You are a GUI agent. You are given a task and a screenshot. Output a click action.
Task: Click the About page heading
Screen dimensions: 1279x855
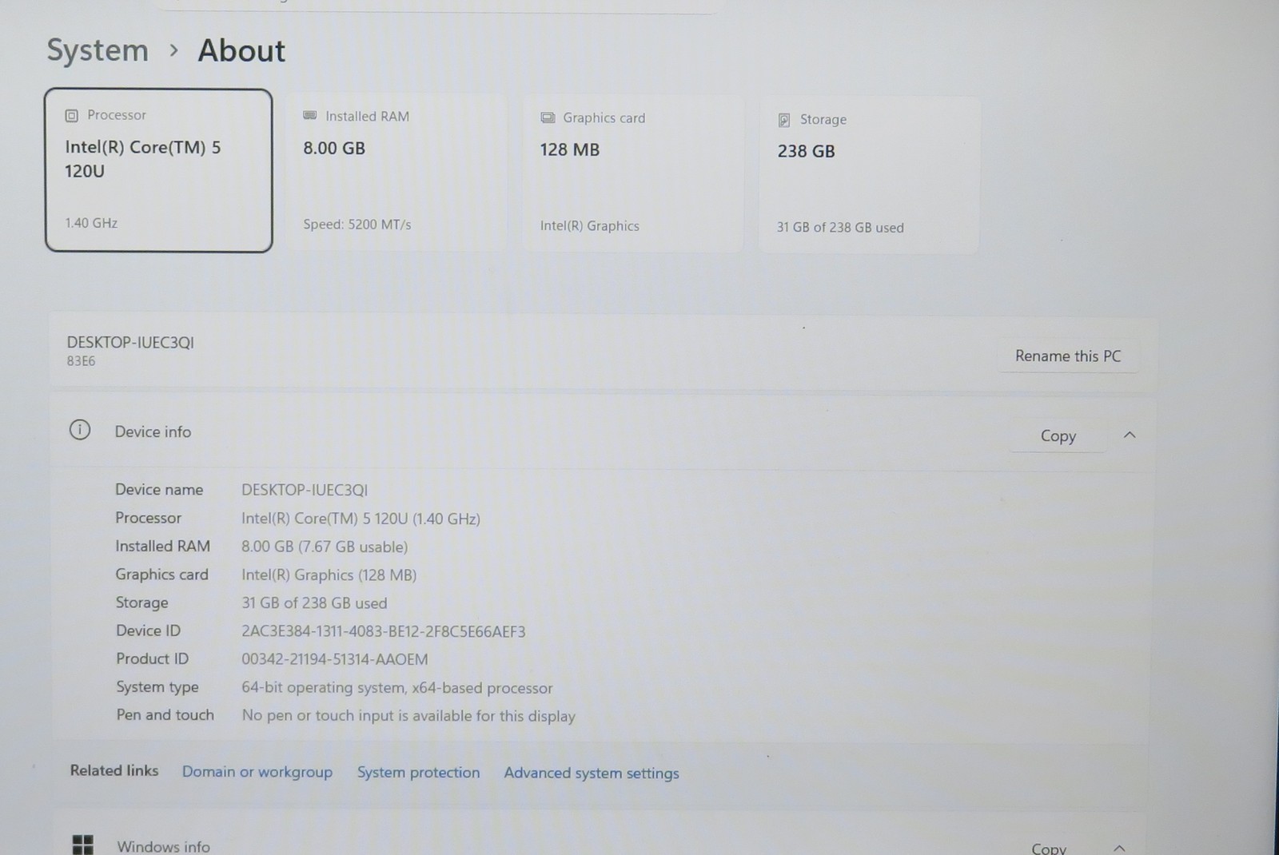[241, 51]
